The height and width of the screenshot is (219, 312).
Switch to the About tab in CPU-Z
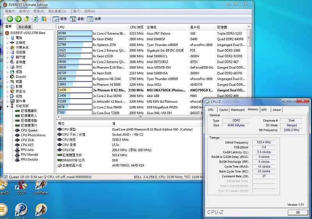coord(276,110)
